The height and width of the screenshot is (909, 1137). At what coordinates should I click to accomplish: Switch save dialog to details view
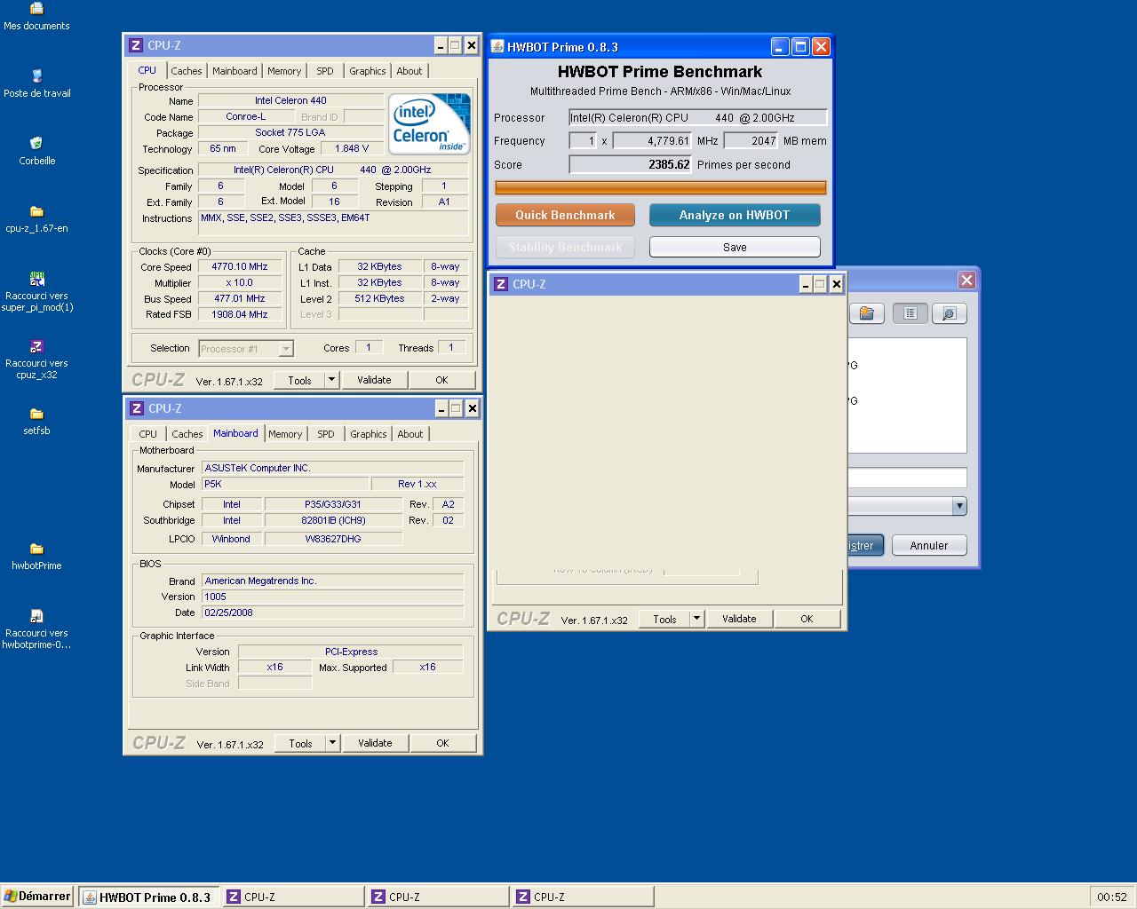tap(949, 313)
